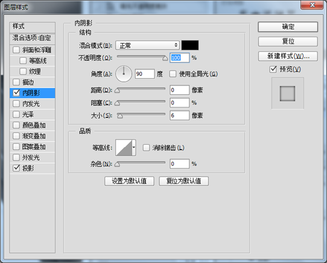
Task: Click the 阻塞 slider handle
Action: point(117,104)
